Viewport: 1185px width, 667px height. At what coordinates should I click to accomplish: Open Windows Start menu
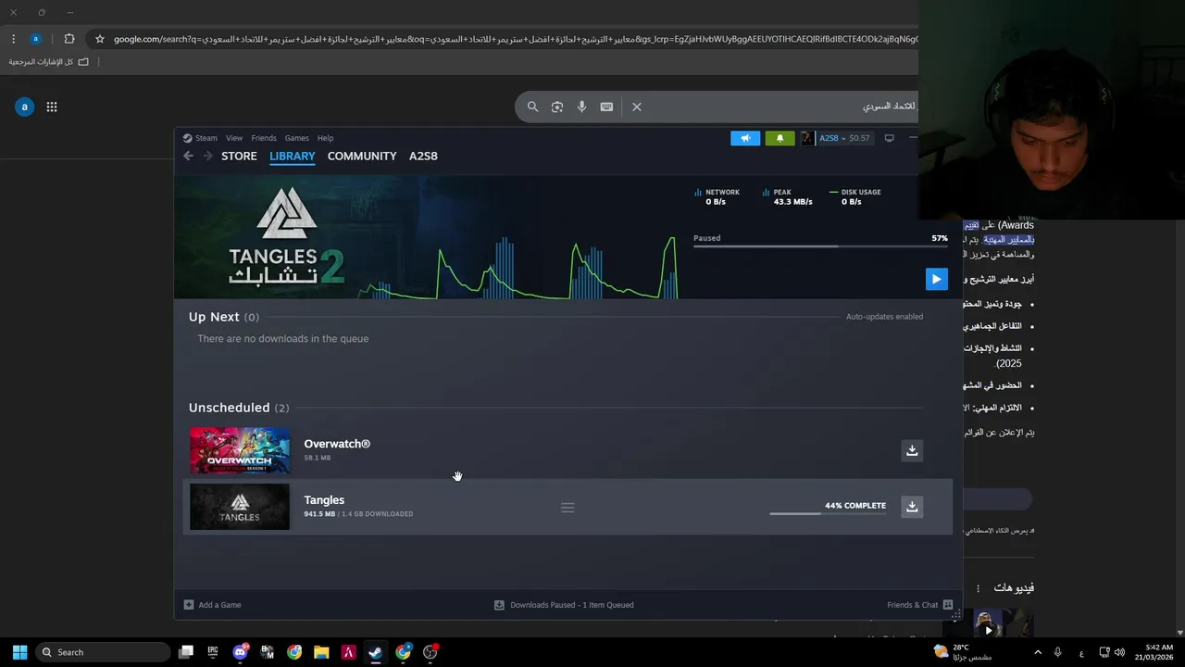[19, 652]
